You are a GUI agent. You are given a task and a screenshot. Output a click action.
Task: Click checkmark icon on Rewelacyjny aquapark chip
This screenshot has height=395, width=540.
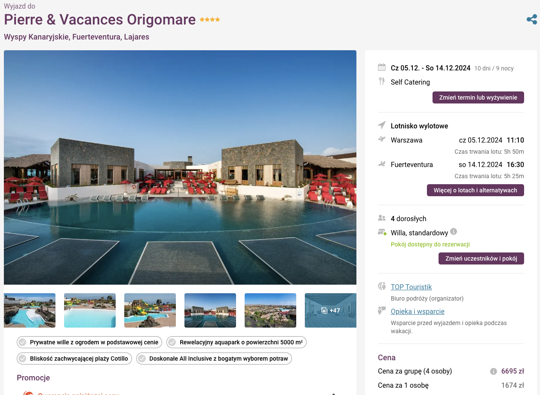172,342
